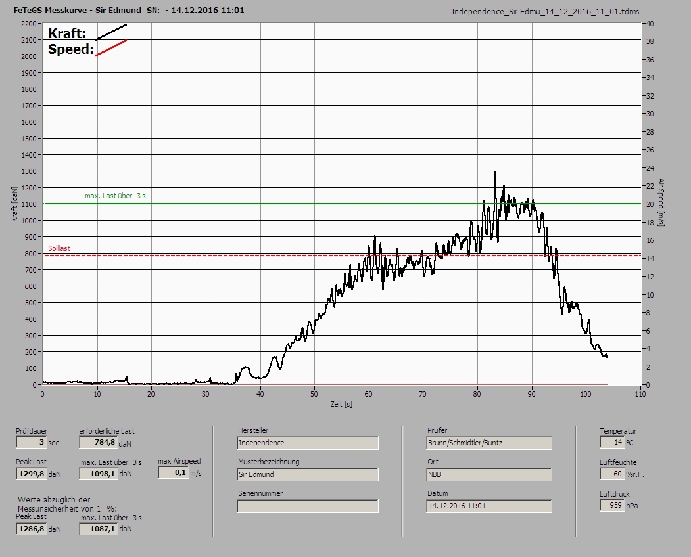Click the "sec" unit beside Prüfdauer
The image size is (691, 557).
54,443
